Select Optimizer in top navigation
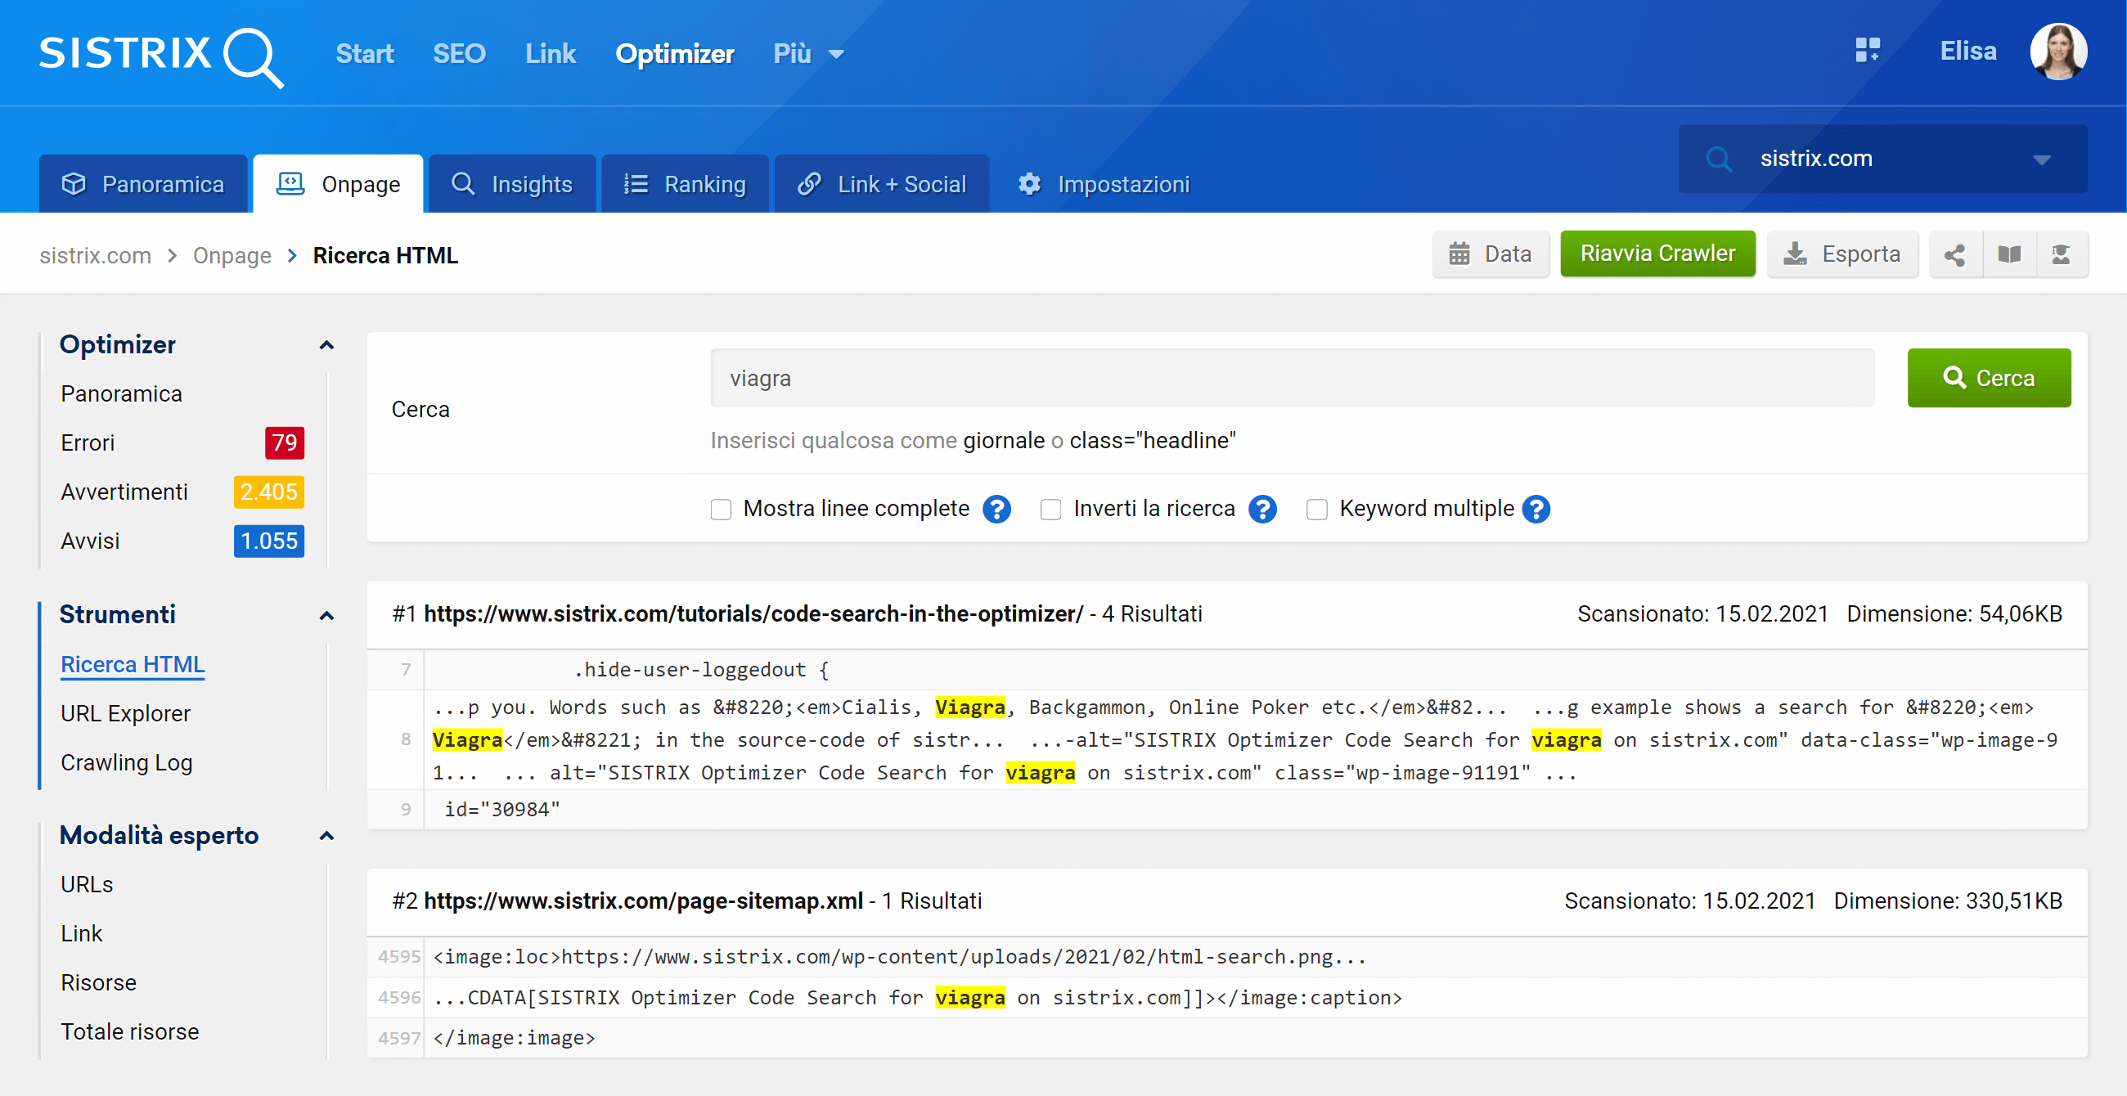Image resolution: width=2127 pixels, height=1096 pixels. point(675,54)
